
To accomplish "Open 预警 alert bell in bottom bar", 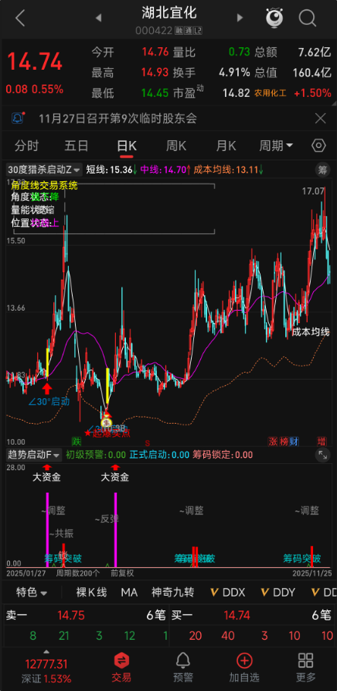I will [x=182, y=667].
